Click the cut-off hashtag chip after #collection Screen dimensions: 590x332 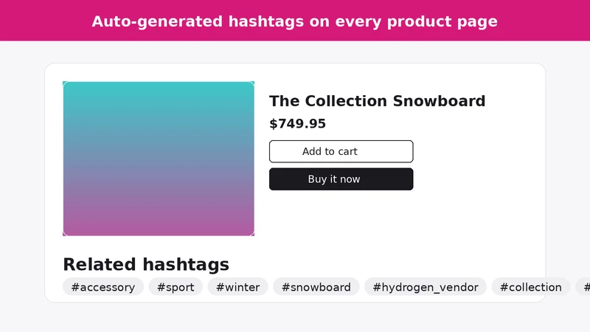585,287
